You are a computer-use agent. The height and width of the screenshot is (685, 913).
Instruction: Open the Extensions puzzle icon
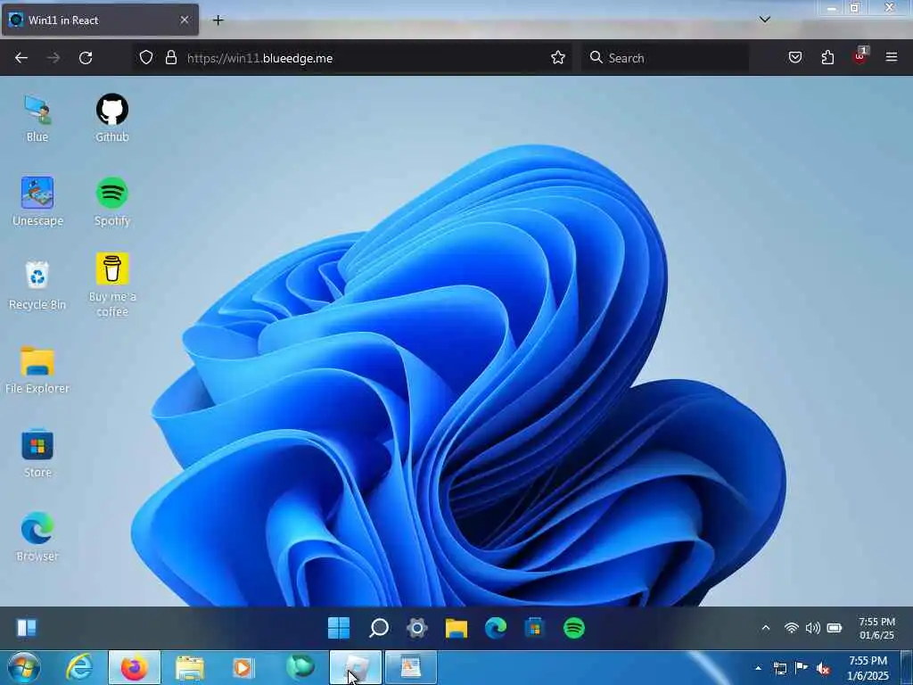coord(827,58)
